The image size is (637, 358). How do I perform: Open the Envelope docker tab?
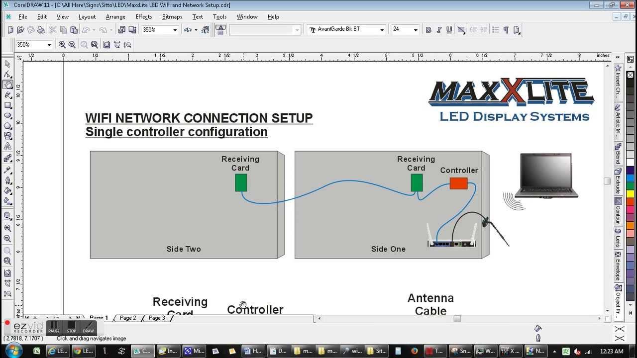[618, 267]
